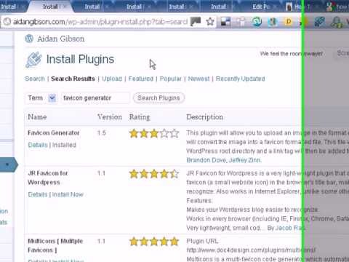Screen dimensions: 349x262
Task: Select the Search Results current tab
Action: click(x=73, y=79)
